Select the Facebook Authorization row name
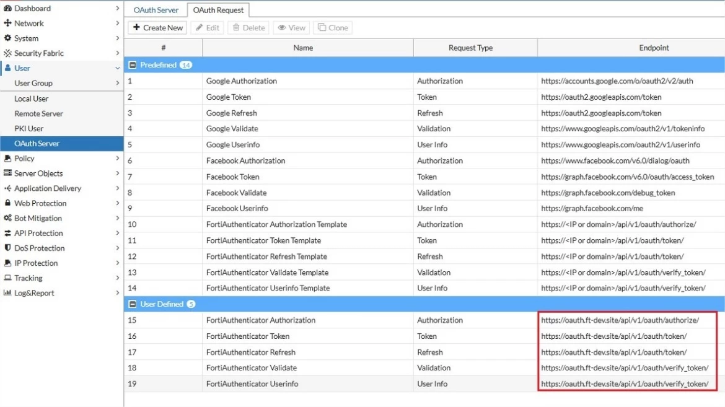The image size is (725, 407). 245,160
